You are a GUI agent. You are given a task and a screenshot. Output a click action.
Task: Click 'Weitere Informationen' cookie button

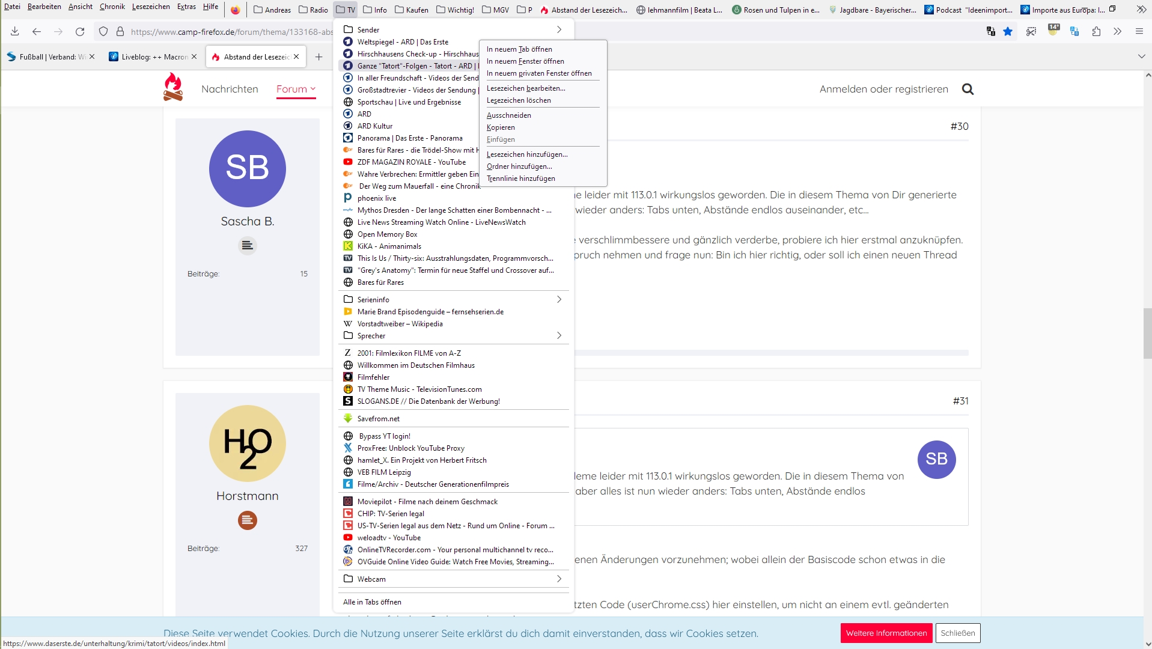coord(886,633)
